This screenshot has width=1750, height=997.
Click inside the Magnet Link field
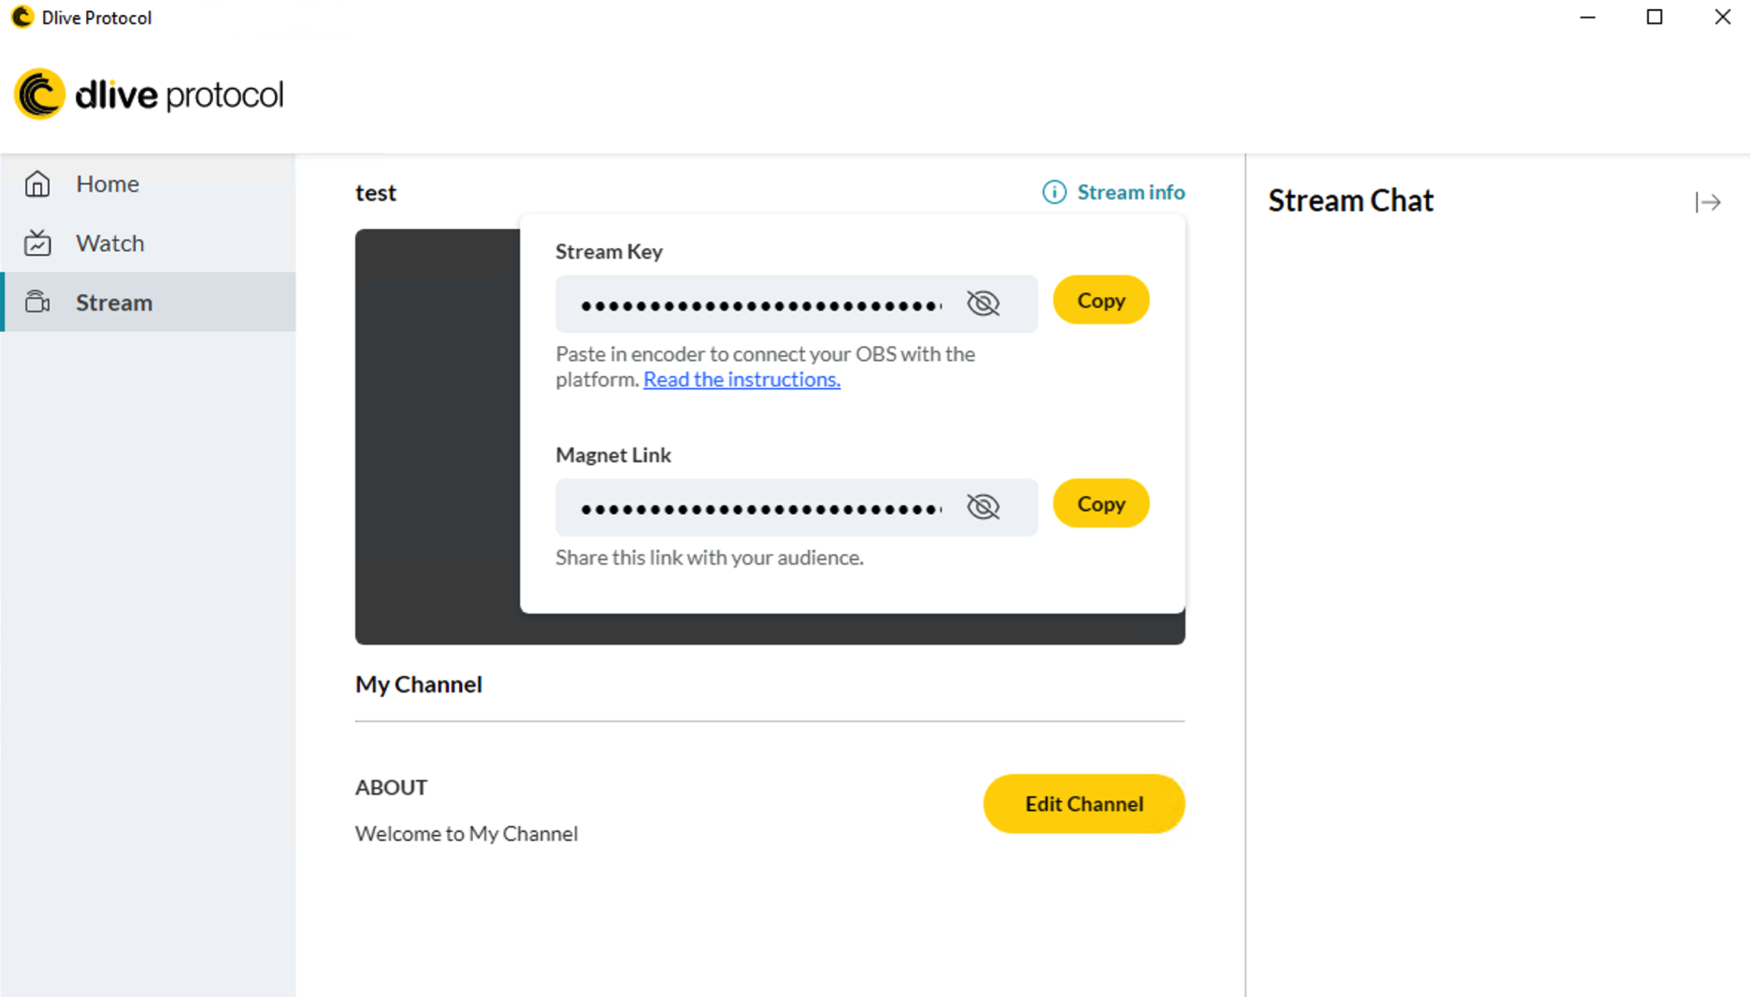point(761,508)
